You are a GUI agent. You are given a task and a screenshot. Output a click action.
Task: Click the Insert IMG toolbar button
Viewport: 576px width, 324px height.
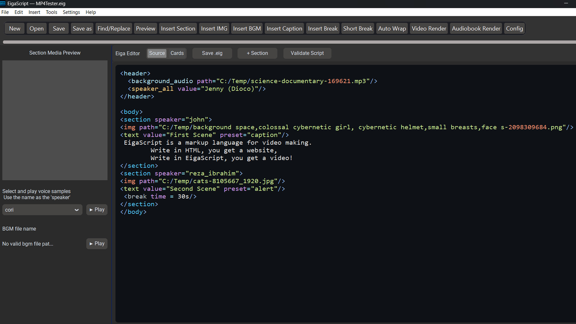point(214,28)
